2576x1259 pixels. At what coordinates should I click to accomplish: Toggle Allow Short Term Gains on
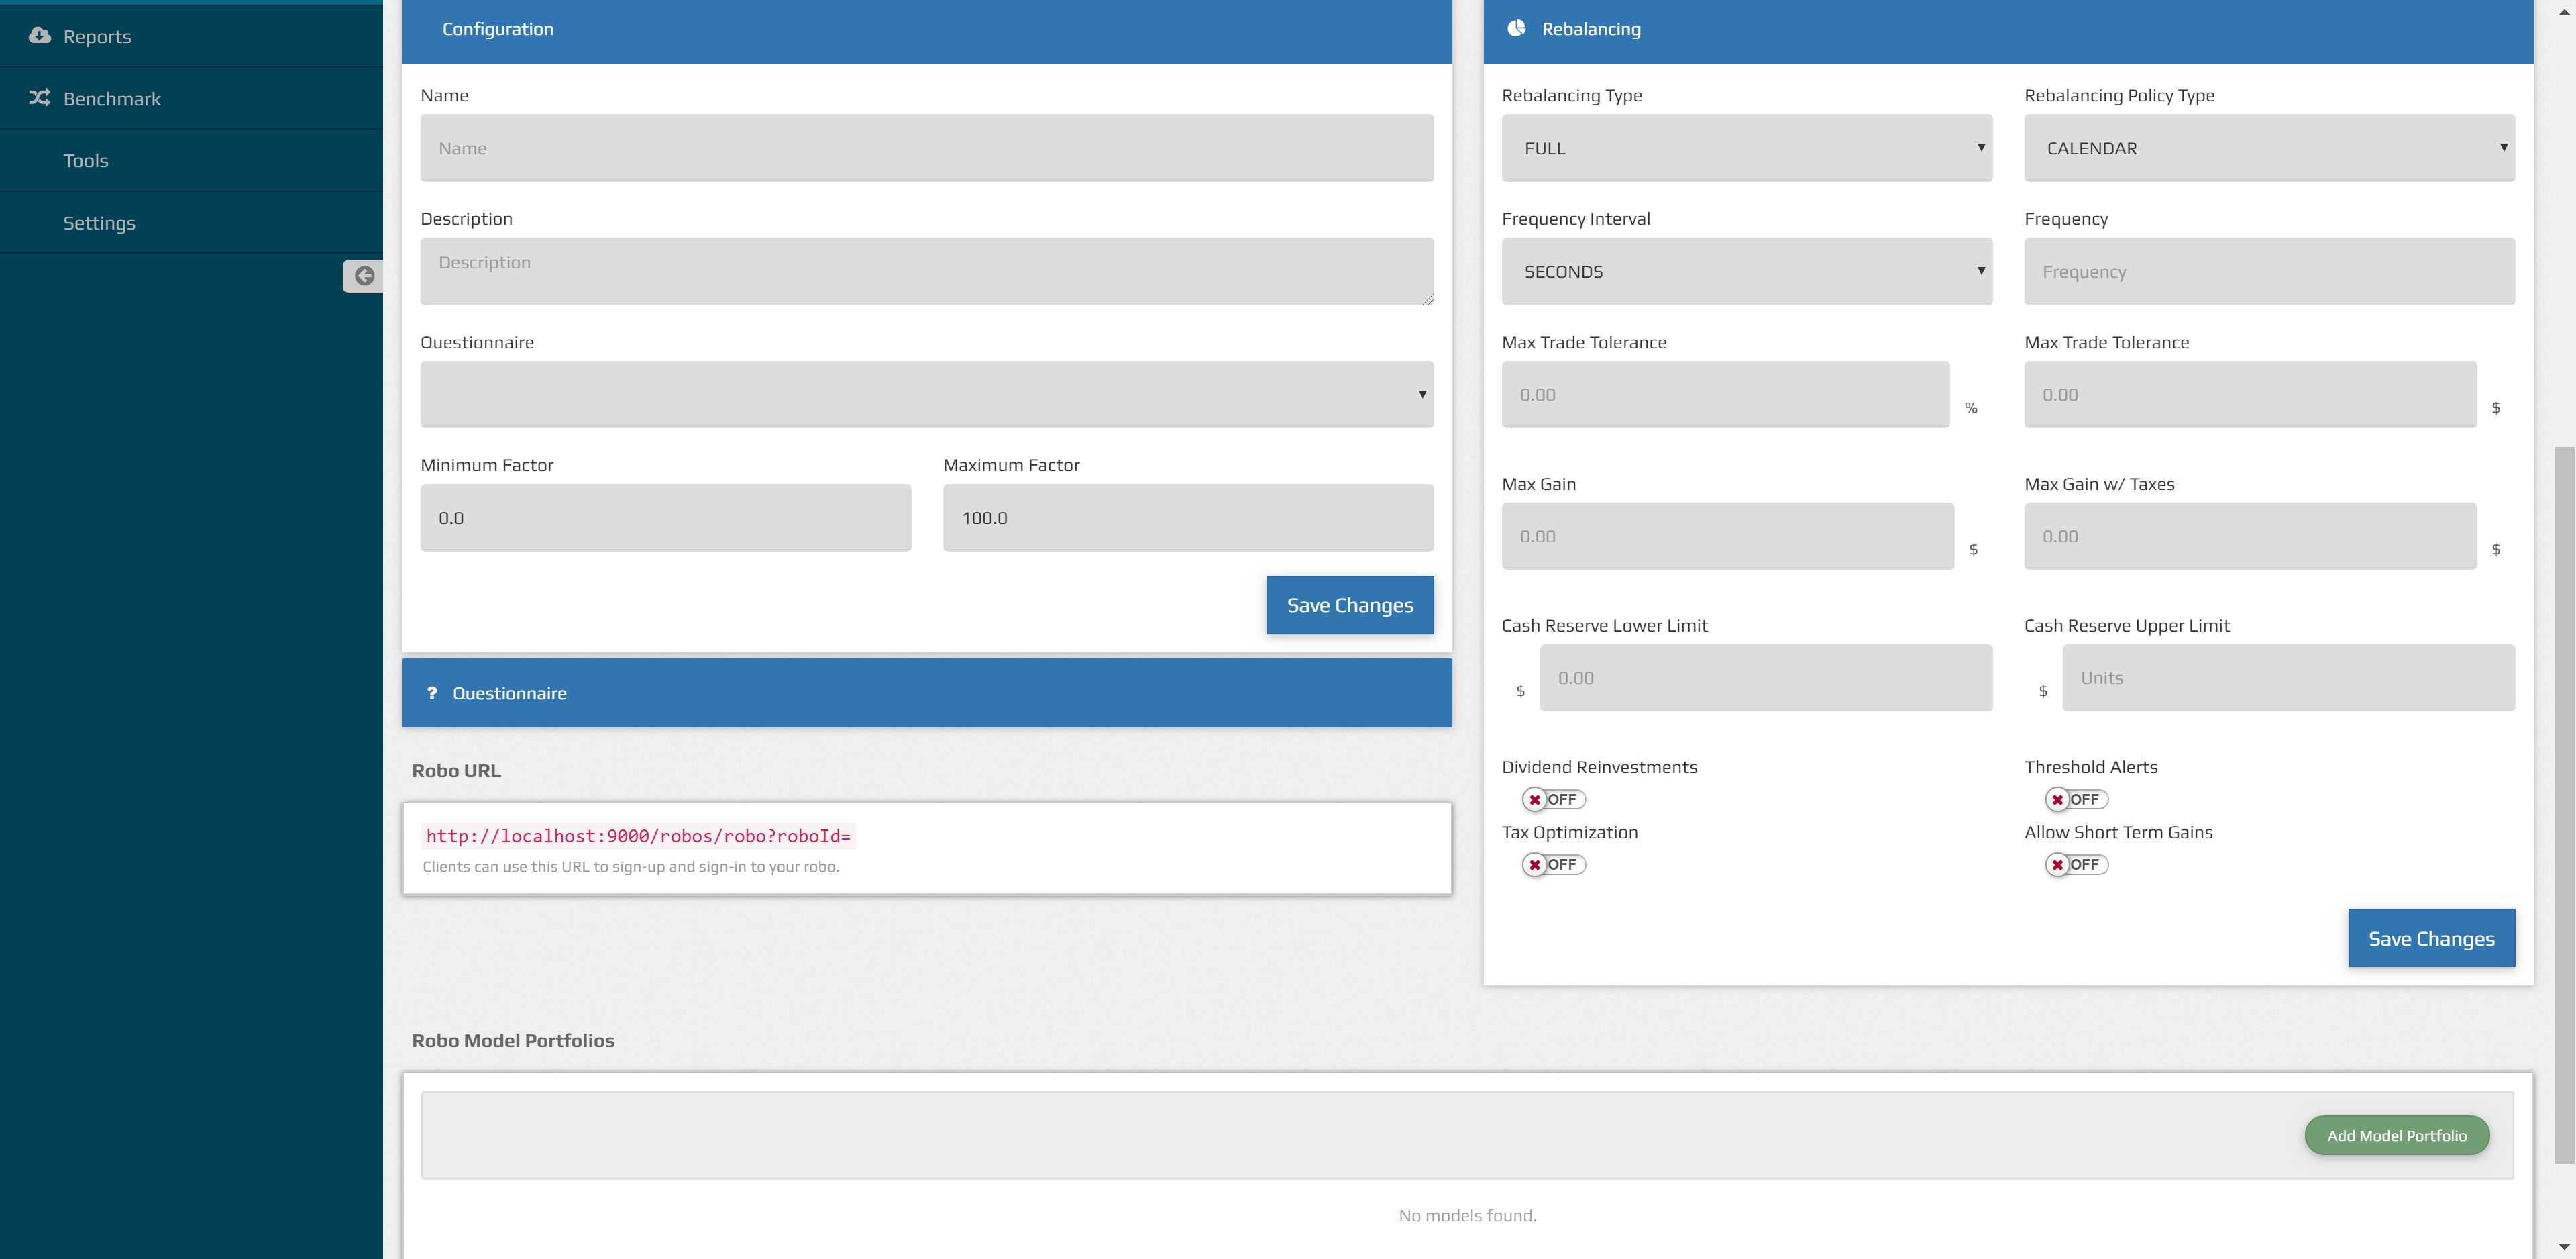point(2077,864)
